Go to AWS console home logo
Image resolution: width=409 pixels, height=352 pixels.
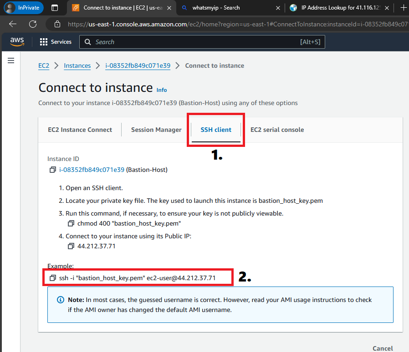tap(17, 41)
